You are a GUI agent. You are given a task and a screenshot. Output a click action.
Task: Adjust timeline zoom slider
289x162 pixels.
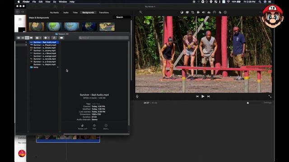(x=248, y=103)
